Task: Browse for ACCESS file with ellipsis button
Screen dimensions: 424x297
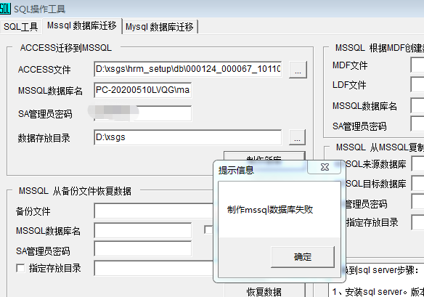Action: pos(298,70)
